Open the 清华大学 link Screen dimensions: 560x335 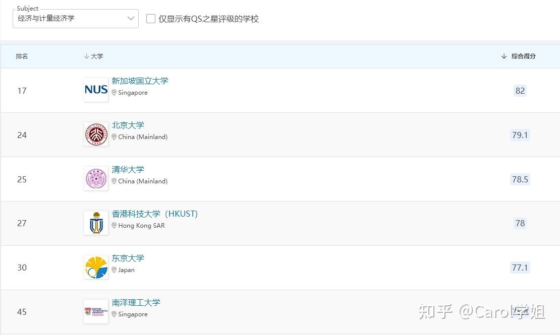coord(128,169)
